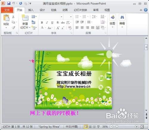Image resolution: width=149 pixels, height=130 pixels.
Task: Zoom out with the minus button
Action: coord(111,127)
